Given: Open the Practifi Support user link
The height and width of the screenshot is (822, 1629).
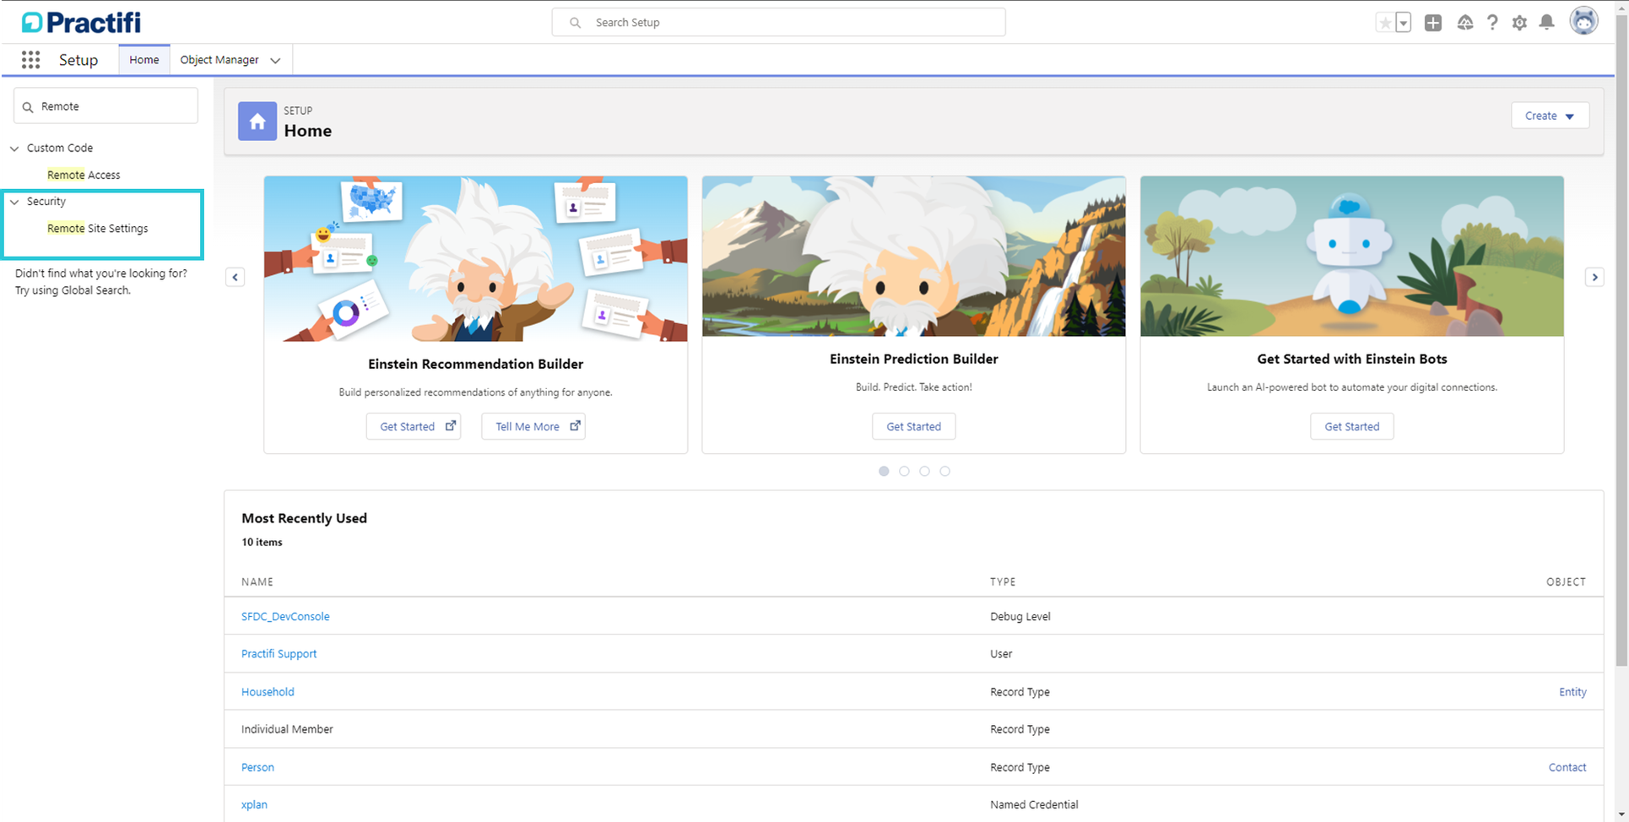Looking at the screenshot, I should [x=279, y=653].
